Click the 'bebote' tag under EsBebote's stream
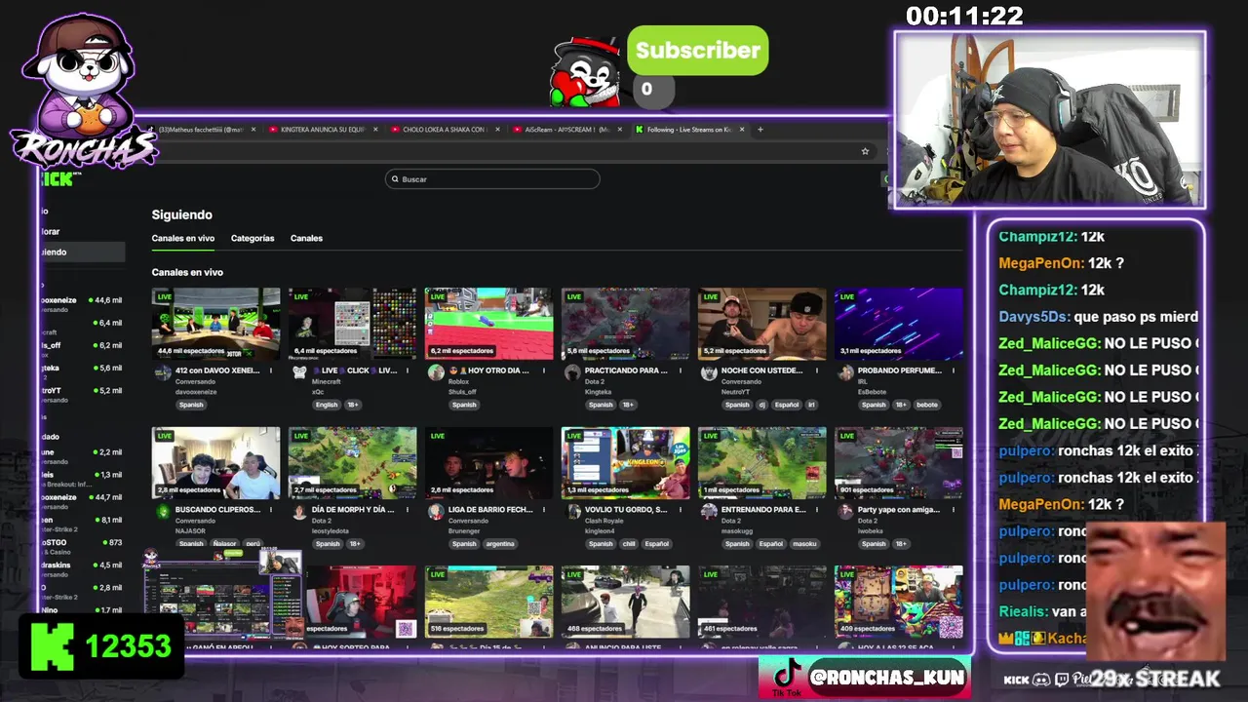Image resolution: width=1248 pixels, height=702 pixels. 926,405
